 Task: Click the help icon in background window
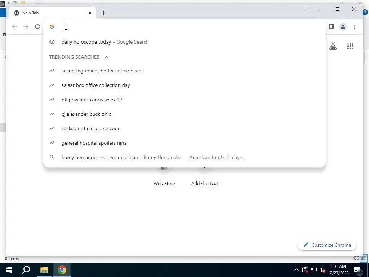pos(365,13)
